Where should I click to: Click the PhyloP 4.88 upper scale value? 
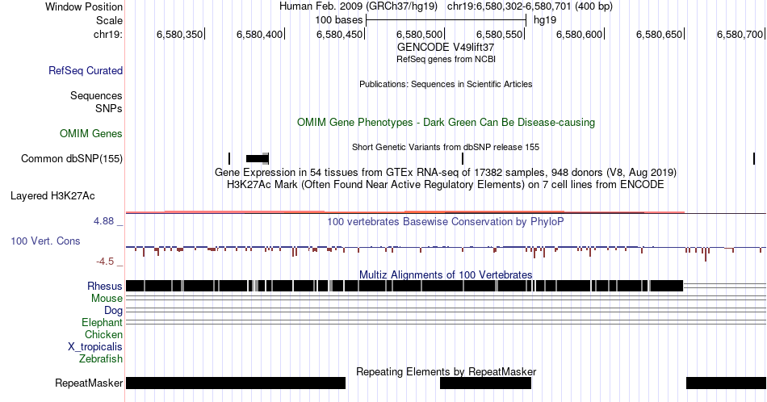click(x=103, y=221)
